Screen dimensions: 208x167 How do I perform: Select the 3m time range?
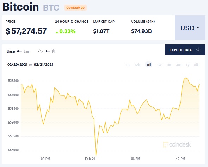coord(178,65)
